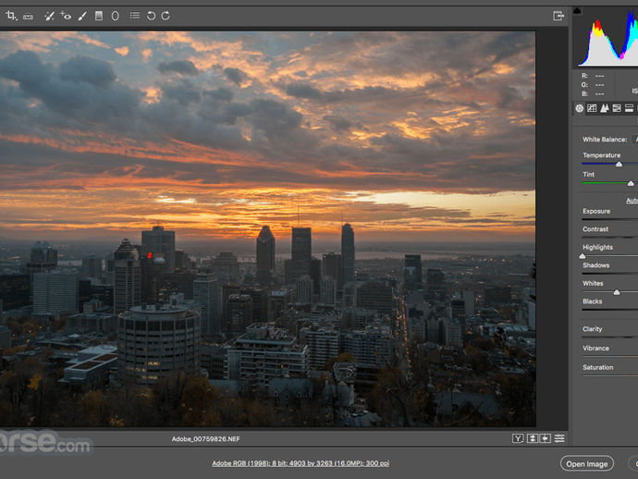Click the Blacks label

click(592, 301)
